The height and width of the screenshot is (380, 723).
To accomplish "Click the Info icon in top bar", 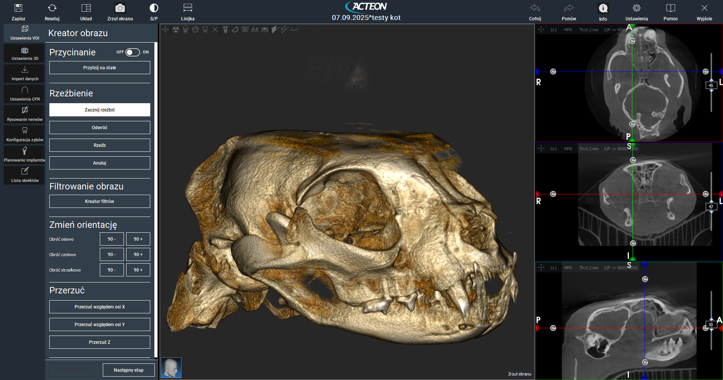I will click(x=603, y=8).
